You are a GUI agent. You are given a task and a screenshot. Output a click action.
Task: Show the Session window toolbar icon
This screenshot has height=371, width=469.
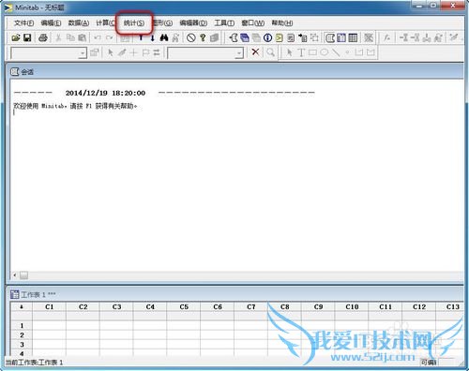click(330, 37)
